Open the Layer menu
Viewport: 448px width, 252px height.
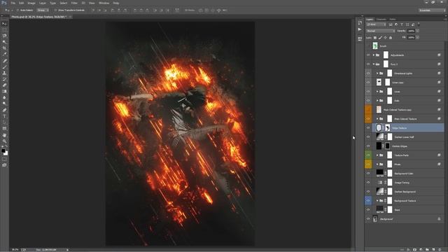point(43,3)
